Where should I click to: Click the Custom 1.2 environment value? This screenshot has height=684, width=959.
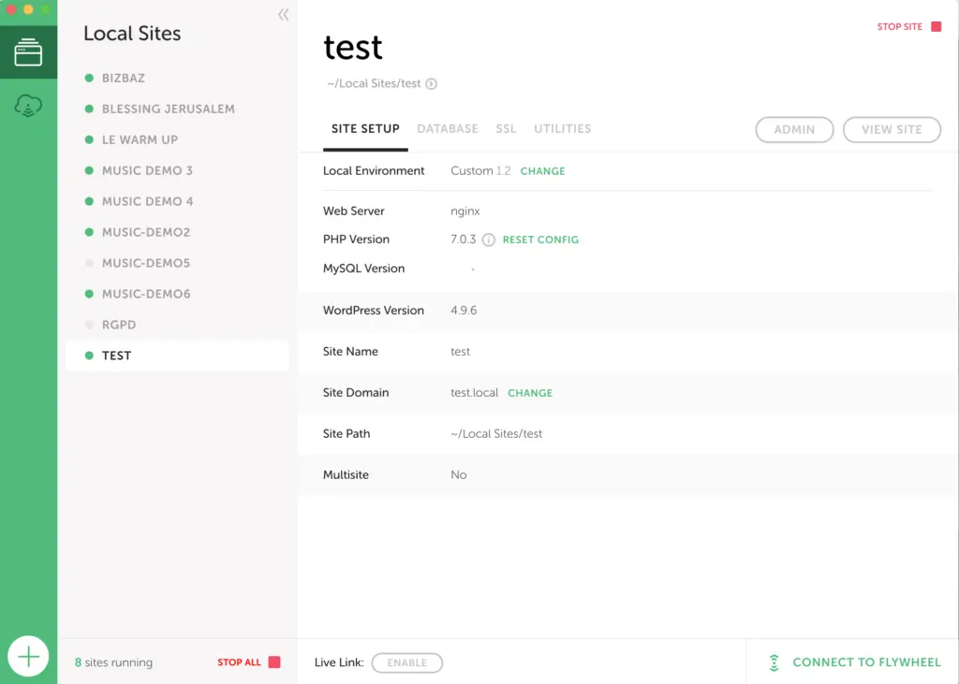tap(480, 171)
